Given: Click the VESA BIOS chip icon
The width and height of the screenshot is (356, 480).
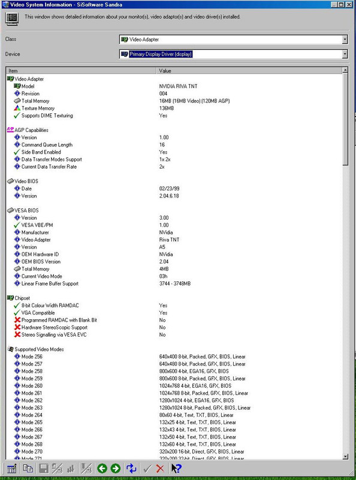Looking at the screenshot, I should coord(10,211).
